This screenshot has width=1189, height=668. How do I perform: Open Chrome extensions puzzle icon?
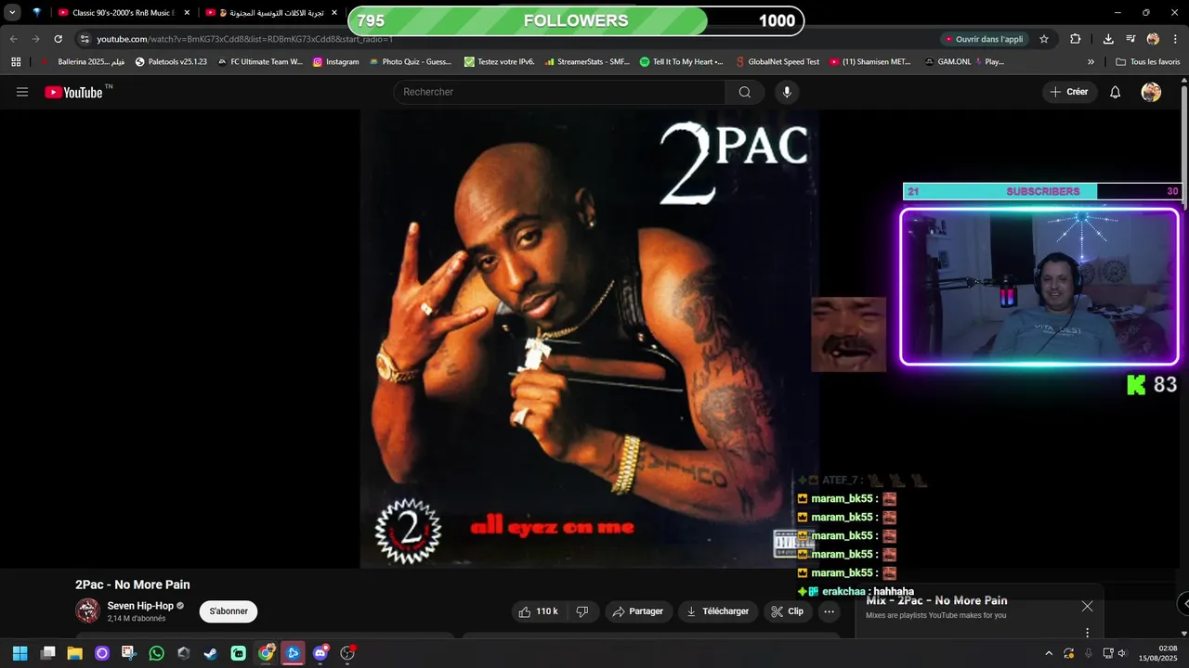pos(1076,39)
